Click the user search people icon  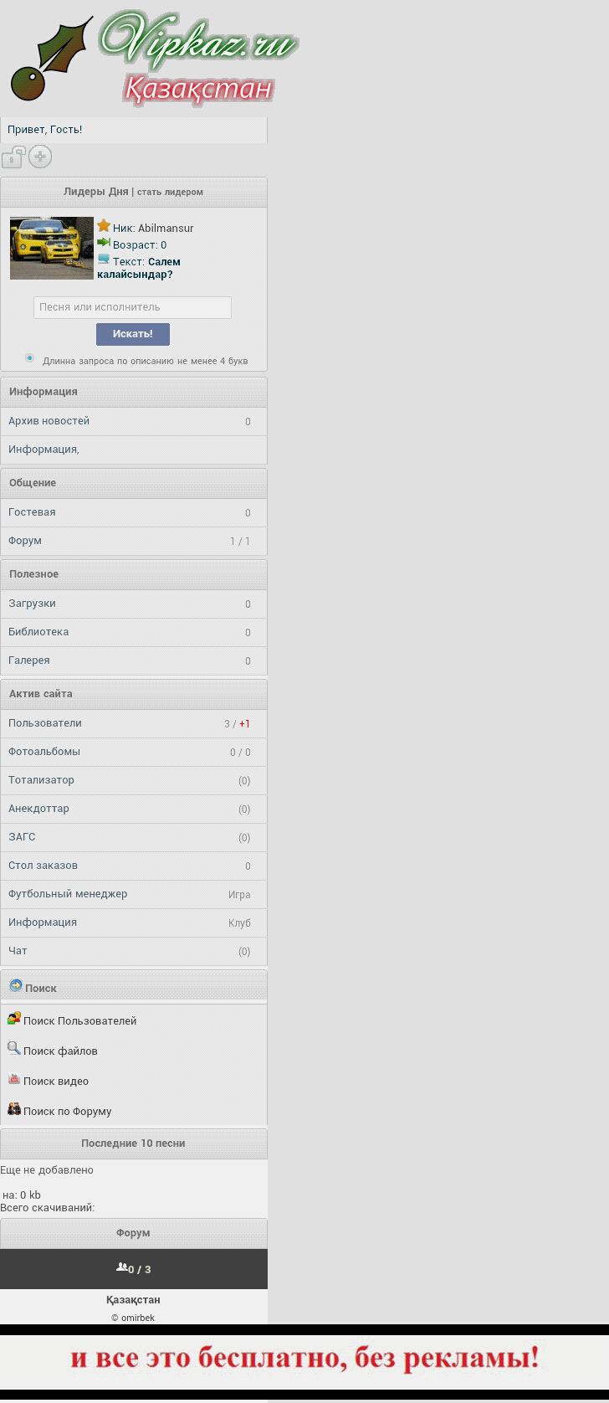coord(14,1019)
